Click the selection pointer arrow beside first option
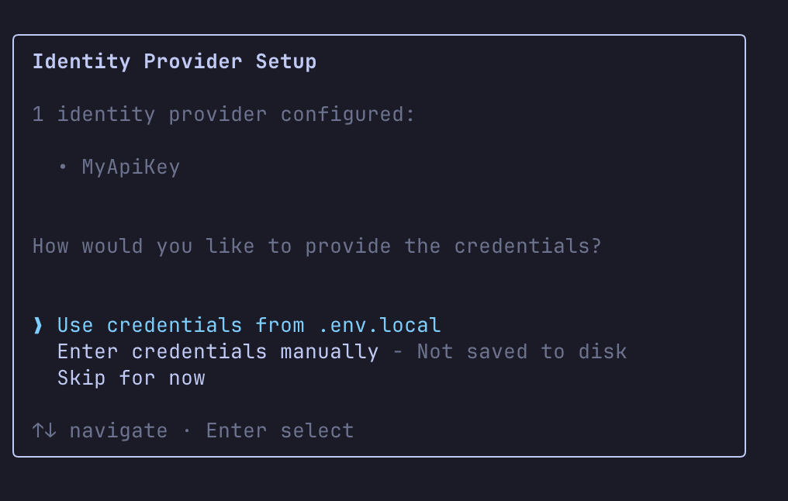This screenshot has width=788, height=501. (38, 325)
